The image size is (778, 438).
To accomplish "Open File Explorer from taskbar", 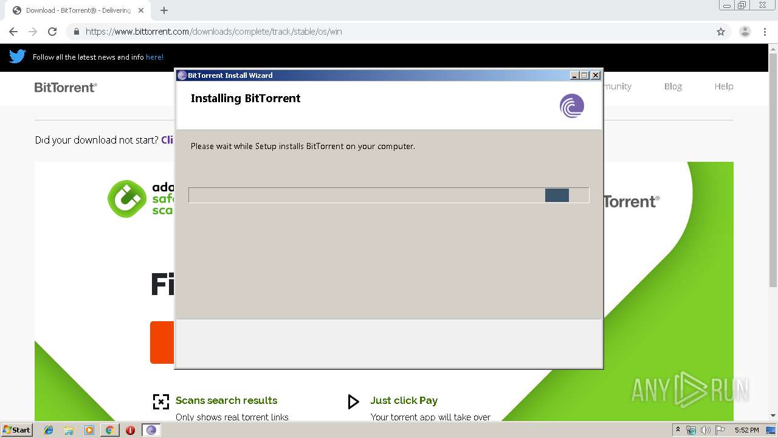I will 69,430.
